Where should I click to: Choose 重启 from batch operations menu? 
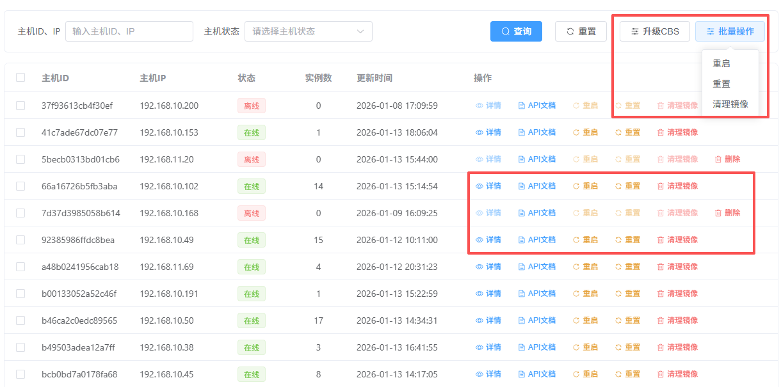tap(721, 63)
